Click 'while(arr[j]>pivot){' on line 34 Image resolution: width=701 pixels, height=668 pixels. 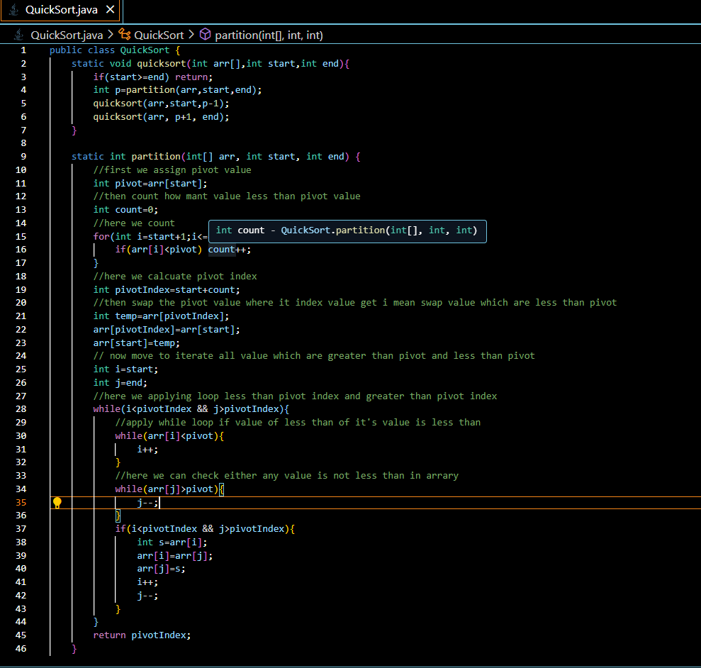169,489
